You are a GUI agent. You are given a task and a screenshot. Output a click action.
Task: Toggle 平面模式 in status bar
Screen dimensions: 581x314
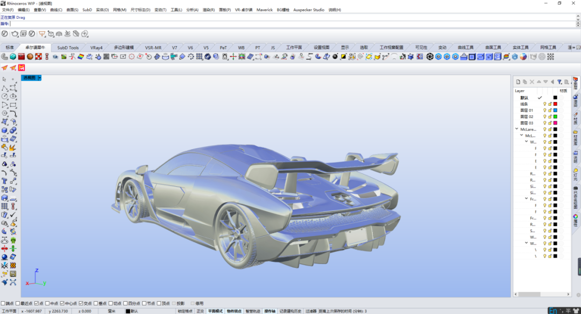click(215, 311)
